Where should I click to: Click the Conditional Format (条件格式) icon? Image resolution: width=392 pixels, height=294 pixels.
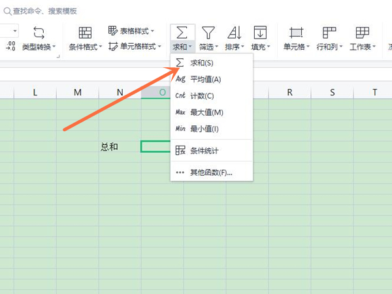(x=85, y=33)
